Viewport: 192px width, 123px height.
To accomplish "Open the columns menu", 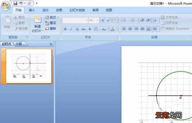I will (156, 29).
